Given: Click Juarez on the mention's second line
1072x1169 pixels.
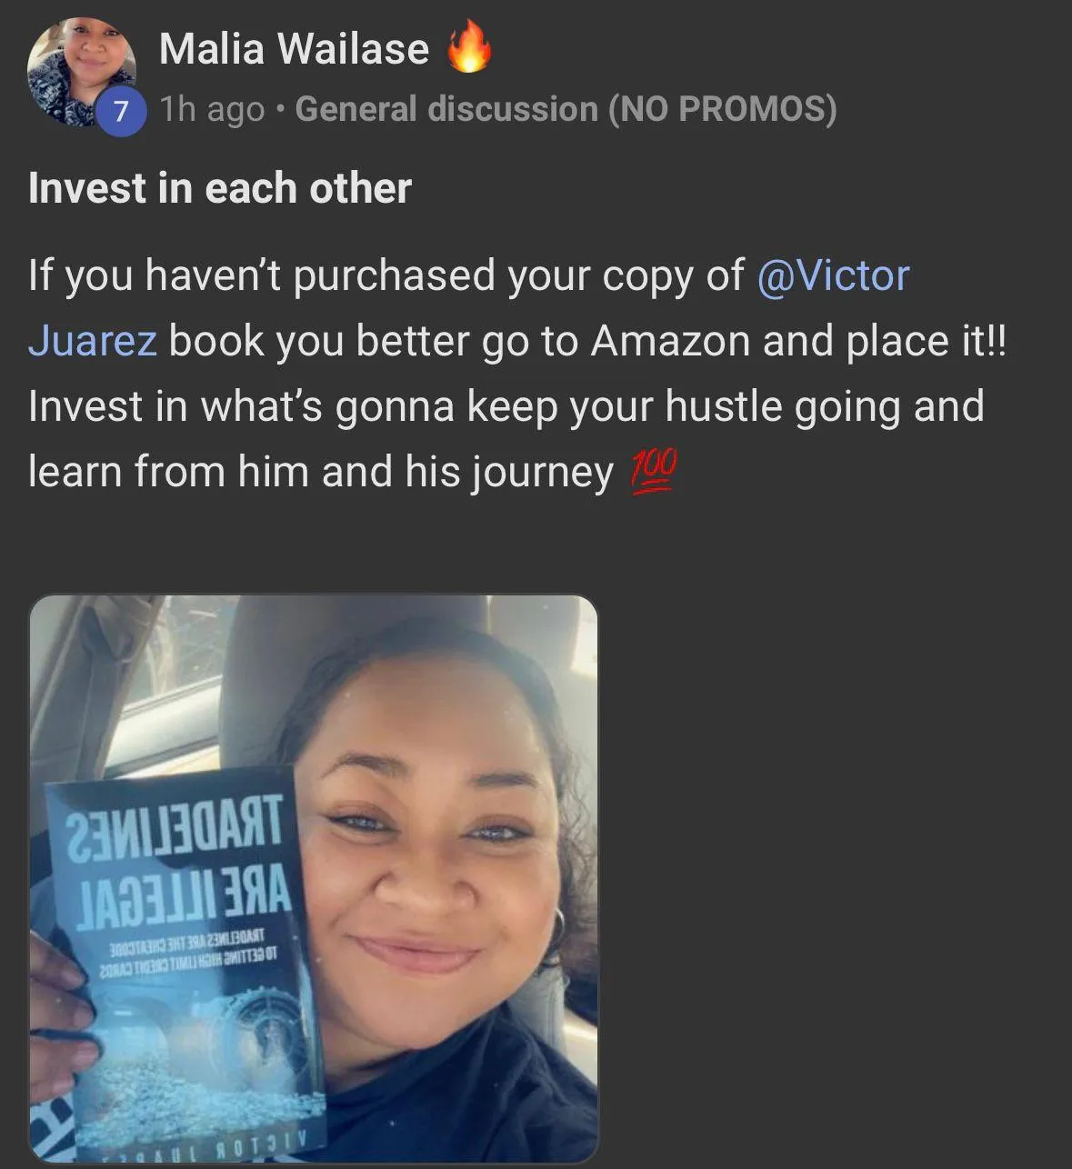Looking at the screenshot, I should point(93,341).
